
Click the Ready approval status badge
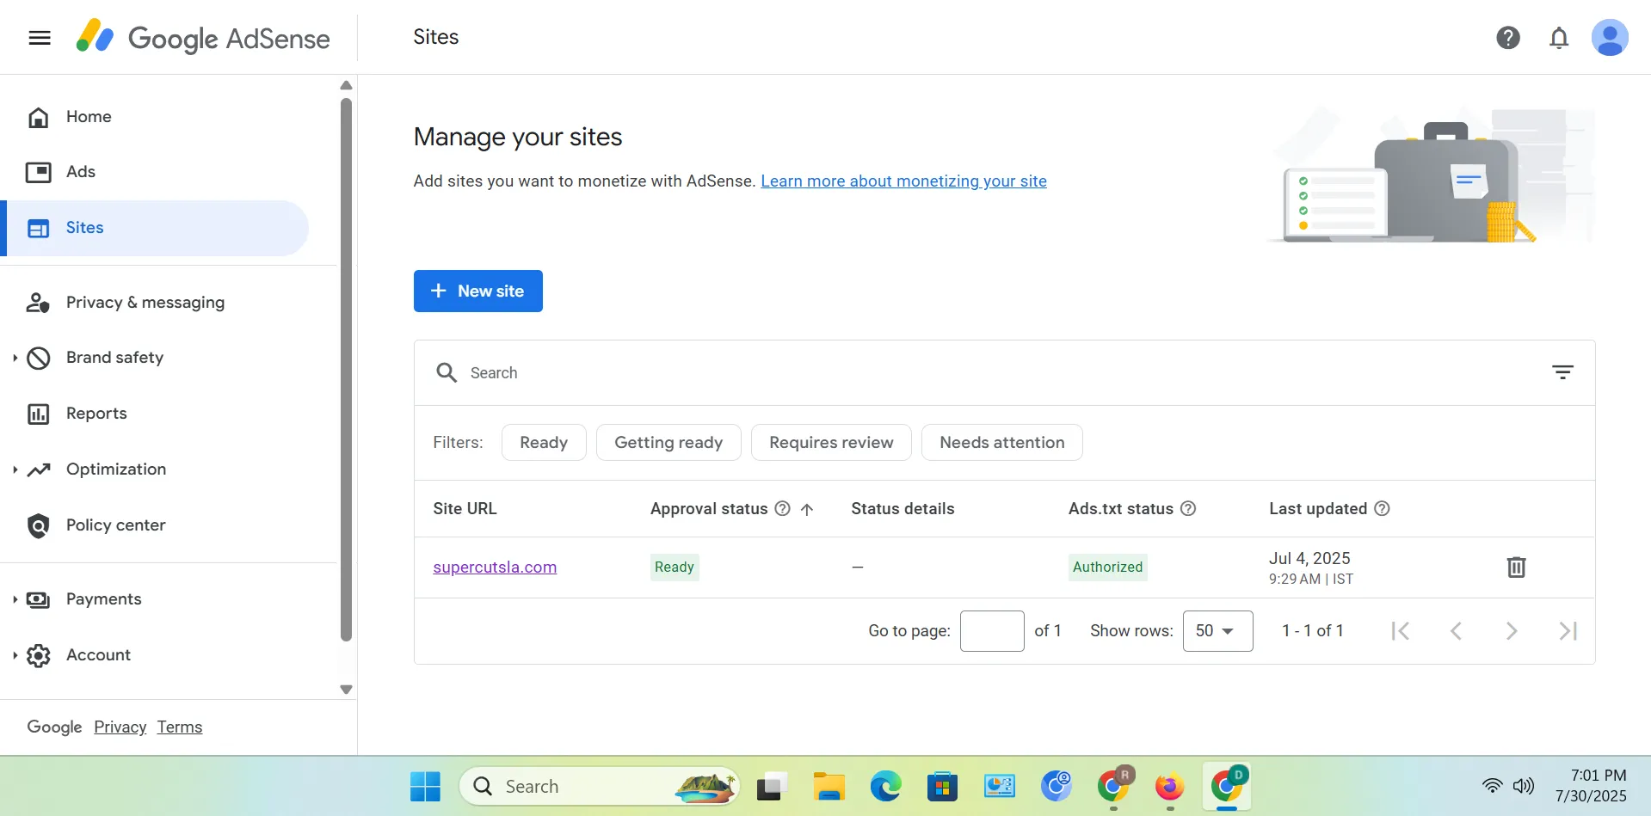tap(675, 568)
